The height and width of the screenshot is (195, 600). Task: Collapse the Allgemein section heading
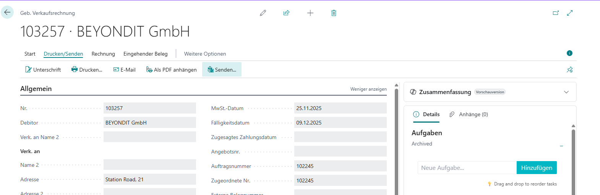coord(36,89)
